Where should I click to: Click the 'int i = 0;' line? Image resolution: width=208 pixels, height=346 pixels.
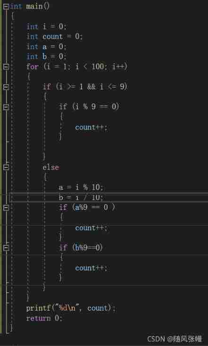(x=46, y=26)
